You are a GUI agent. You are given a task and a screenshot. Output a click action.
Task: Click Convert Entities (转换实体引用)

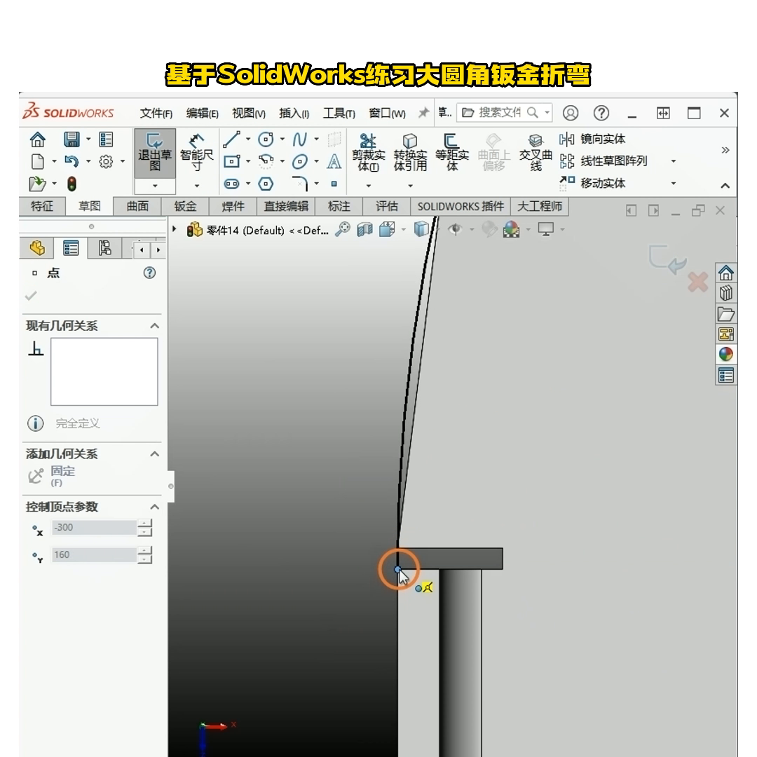tap(410, 153)
